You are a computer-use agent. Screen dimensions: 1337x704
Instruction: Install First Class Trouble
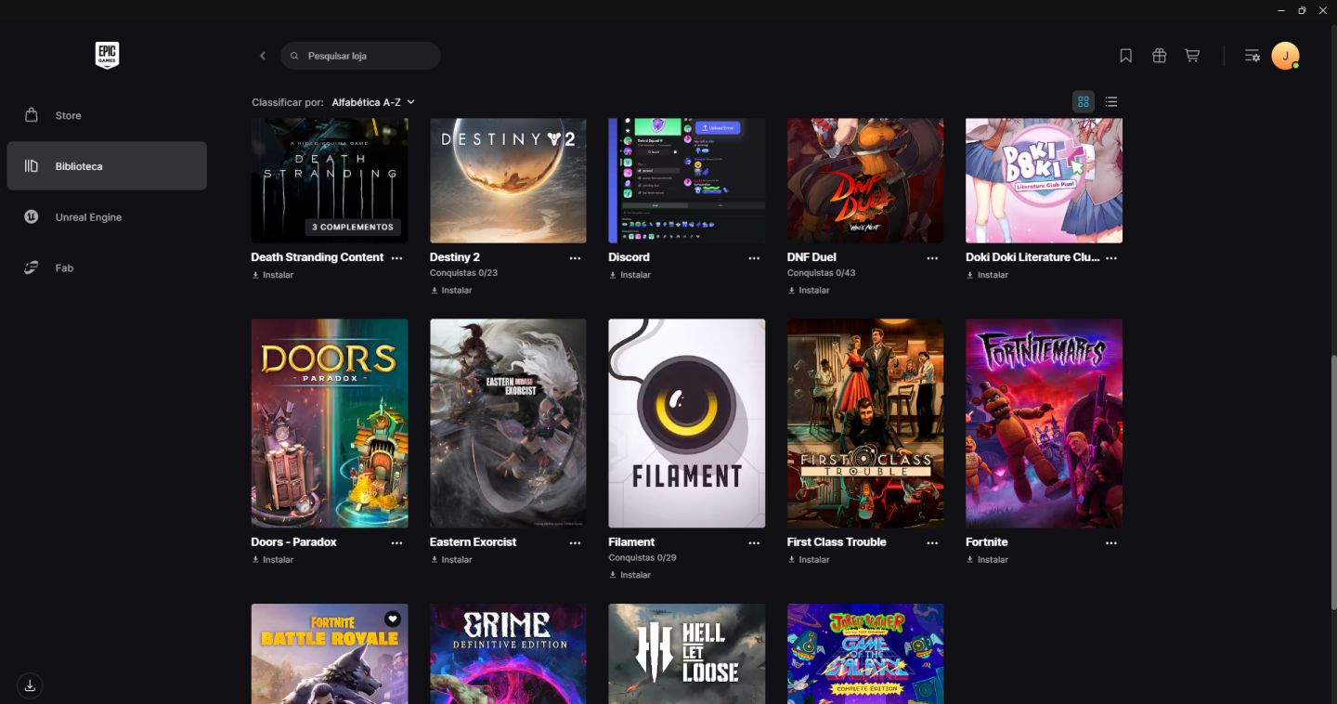point(809,560)
